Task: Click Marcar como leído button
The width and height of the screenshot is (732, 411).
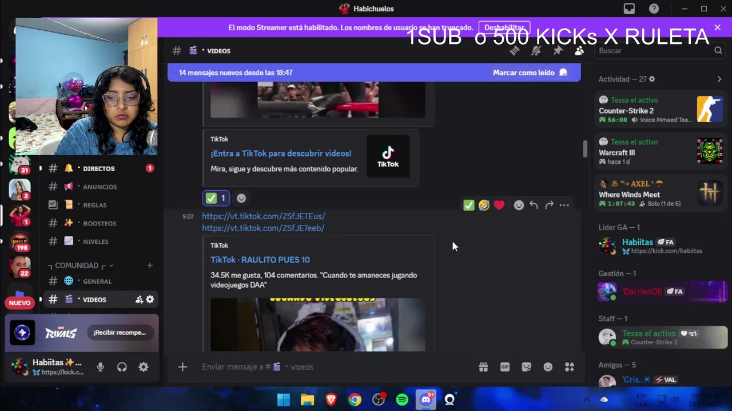Action: tap(530, 72)
